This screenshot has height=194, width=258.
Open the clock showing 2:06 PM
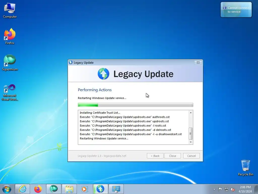point(245,189)
